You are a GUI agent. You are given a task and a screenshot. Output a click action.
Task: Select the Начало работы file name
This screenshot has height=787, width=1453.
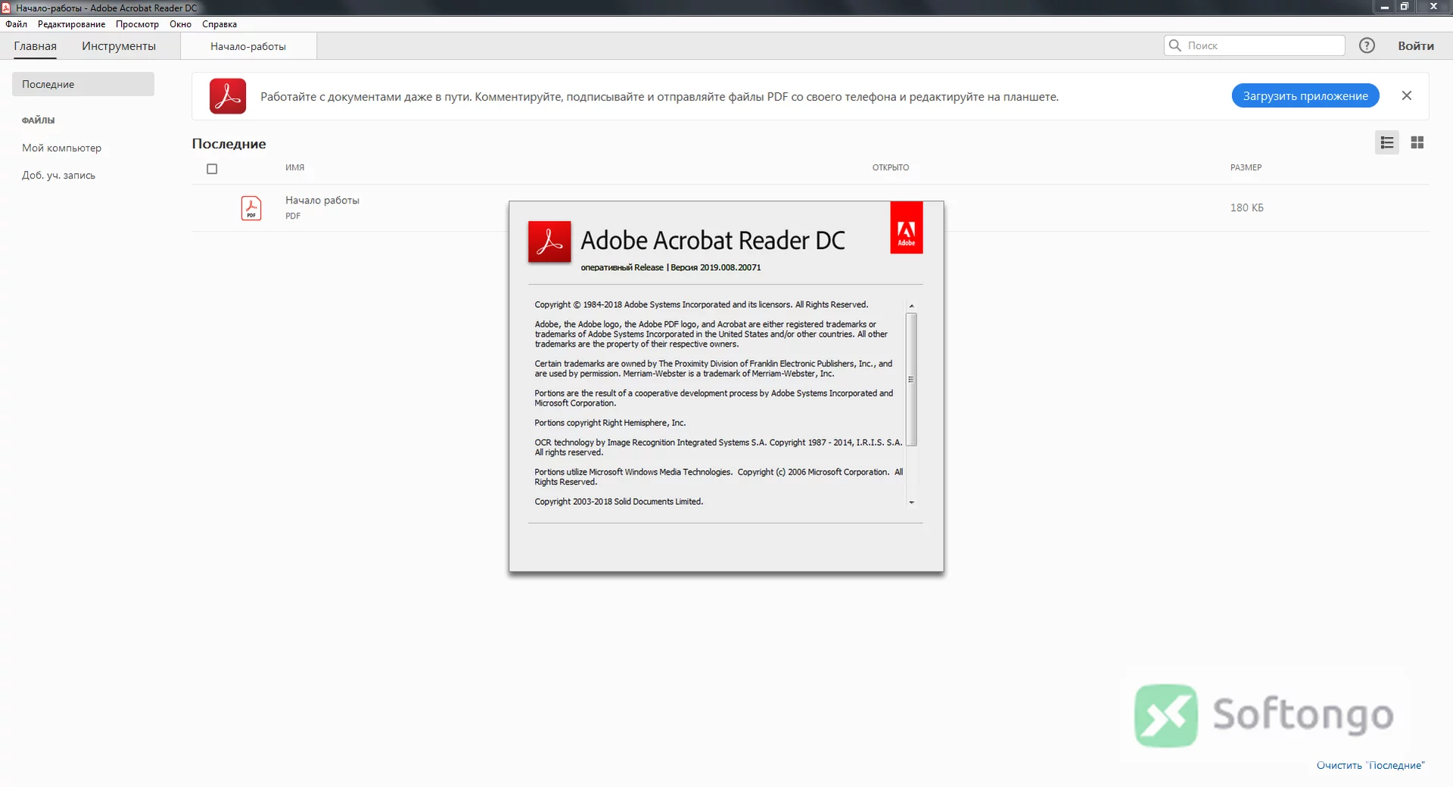[322, 200]
